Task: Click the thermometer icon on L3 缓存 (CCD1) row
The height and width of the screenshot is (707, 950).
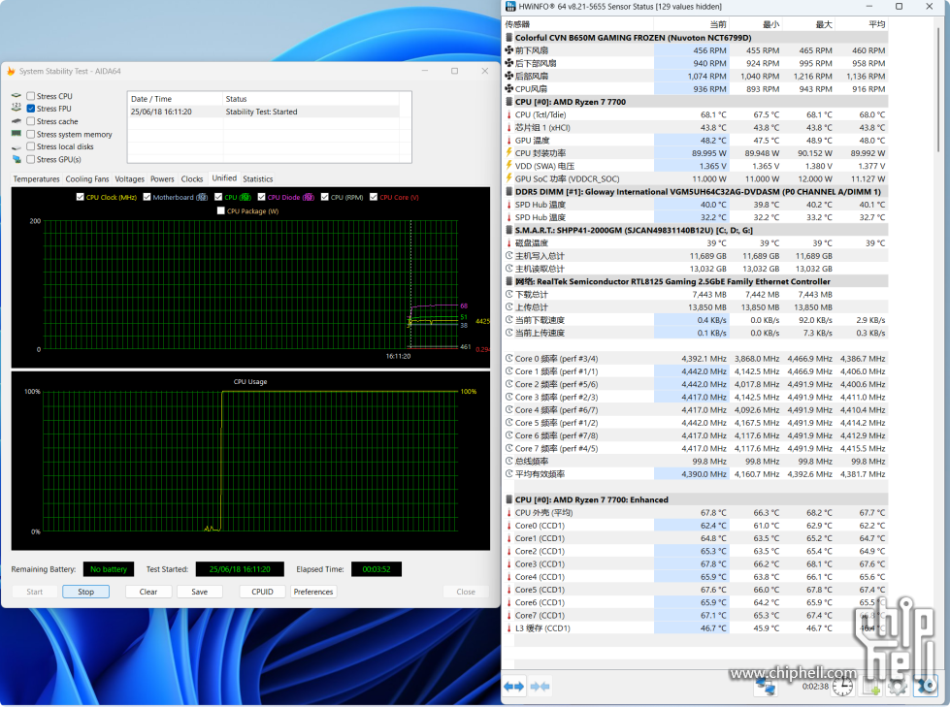Action: tap(508, 628)
